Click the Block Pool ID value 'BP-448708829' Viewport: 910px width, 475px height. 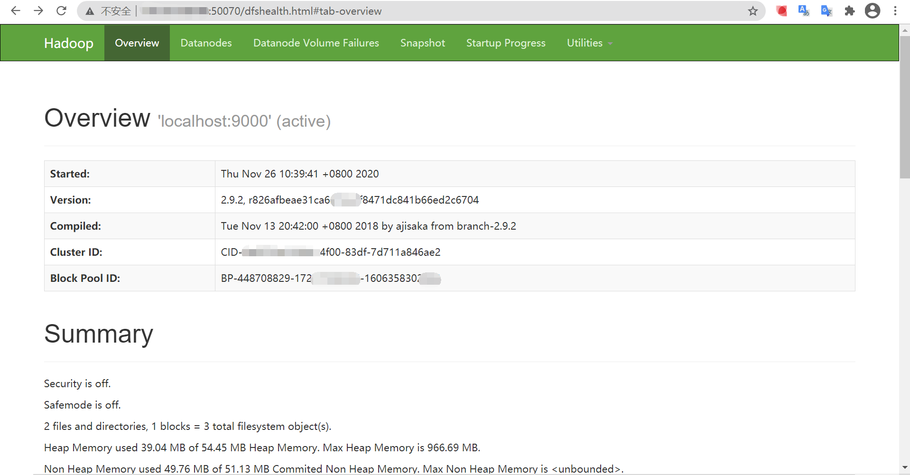(331, 278)
